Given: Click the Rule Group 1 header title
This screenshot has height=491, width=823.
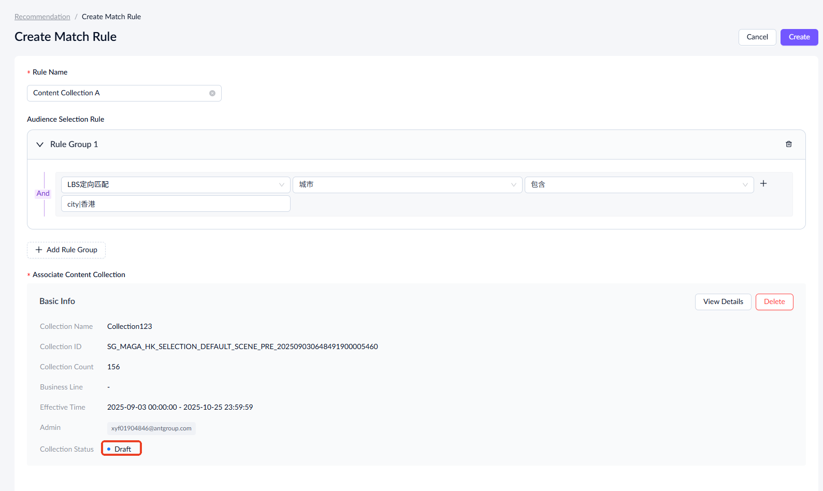Looking at the screenshot, I should coord(74,145).
